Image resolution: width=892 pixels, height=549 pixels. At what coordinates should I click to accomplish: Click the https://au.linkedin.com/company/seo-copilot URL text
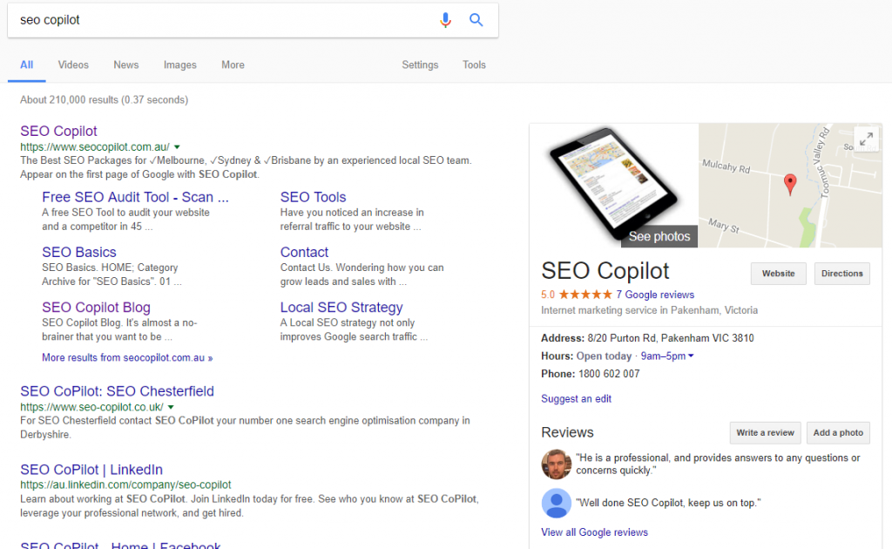pos(125,485)
